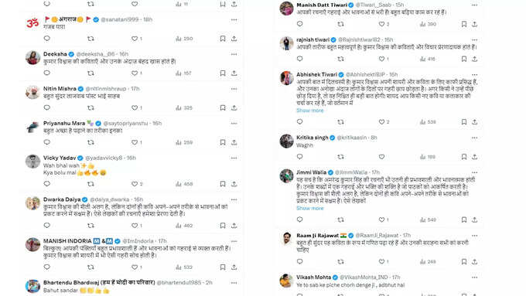526x296 pixels.
Task: Repost Raam Ji Rajawat's reply
Action: tap(340, 261)
